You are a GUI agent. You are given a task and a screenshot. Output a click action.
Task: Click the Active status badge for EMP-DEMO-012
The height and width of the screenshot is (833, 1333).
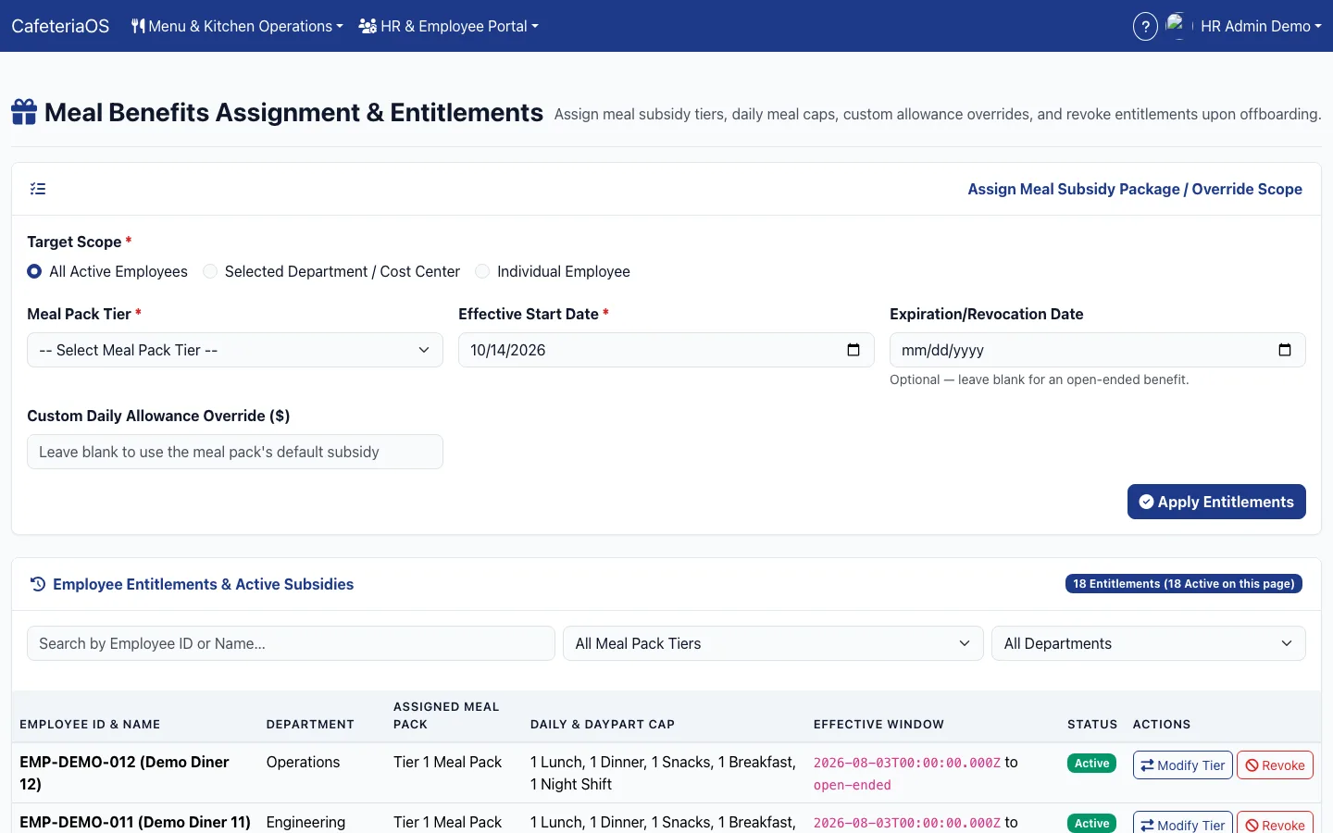1092,764
